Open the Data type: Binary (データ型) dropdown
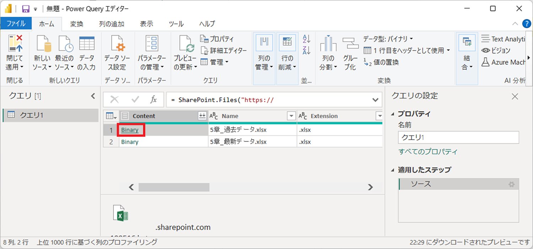This screenshot has width=533, height=249. [388, 38]
